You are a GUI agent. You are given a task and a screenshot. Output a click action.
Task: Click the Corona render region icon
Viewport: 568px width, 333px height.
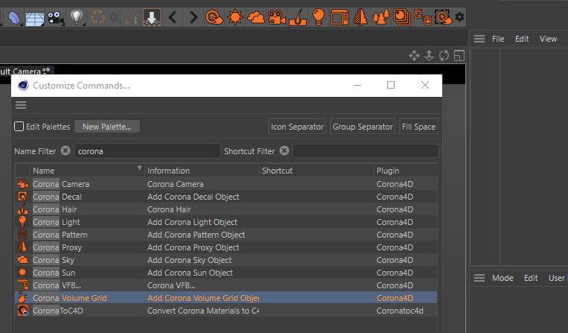click(443, 17)
